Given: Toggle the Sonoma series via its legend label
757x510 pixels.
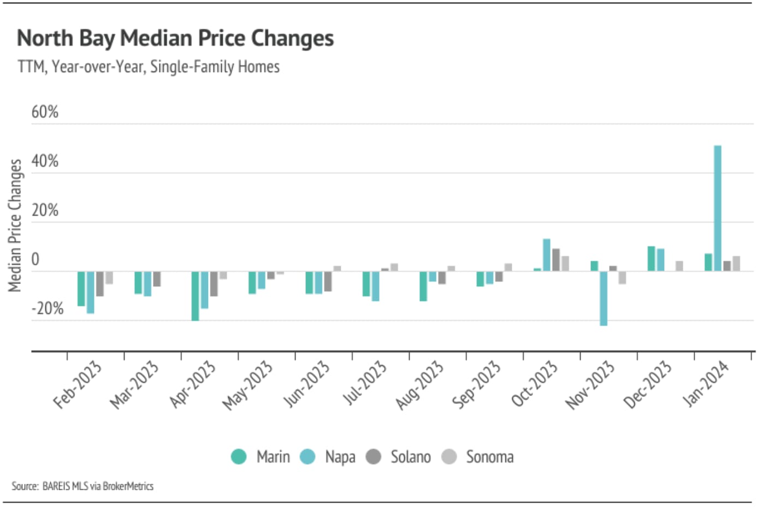Looking at the screenshot, I should tap(489, 456).
